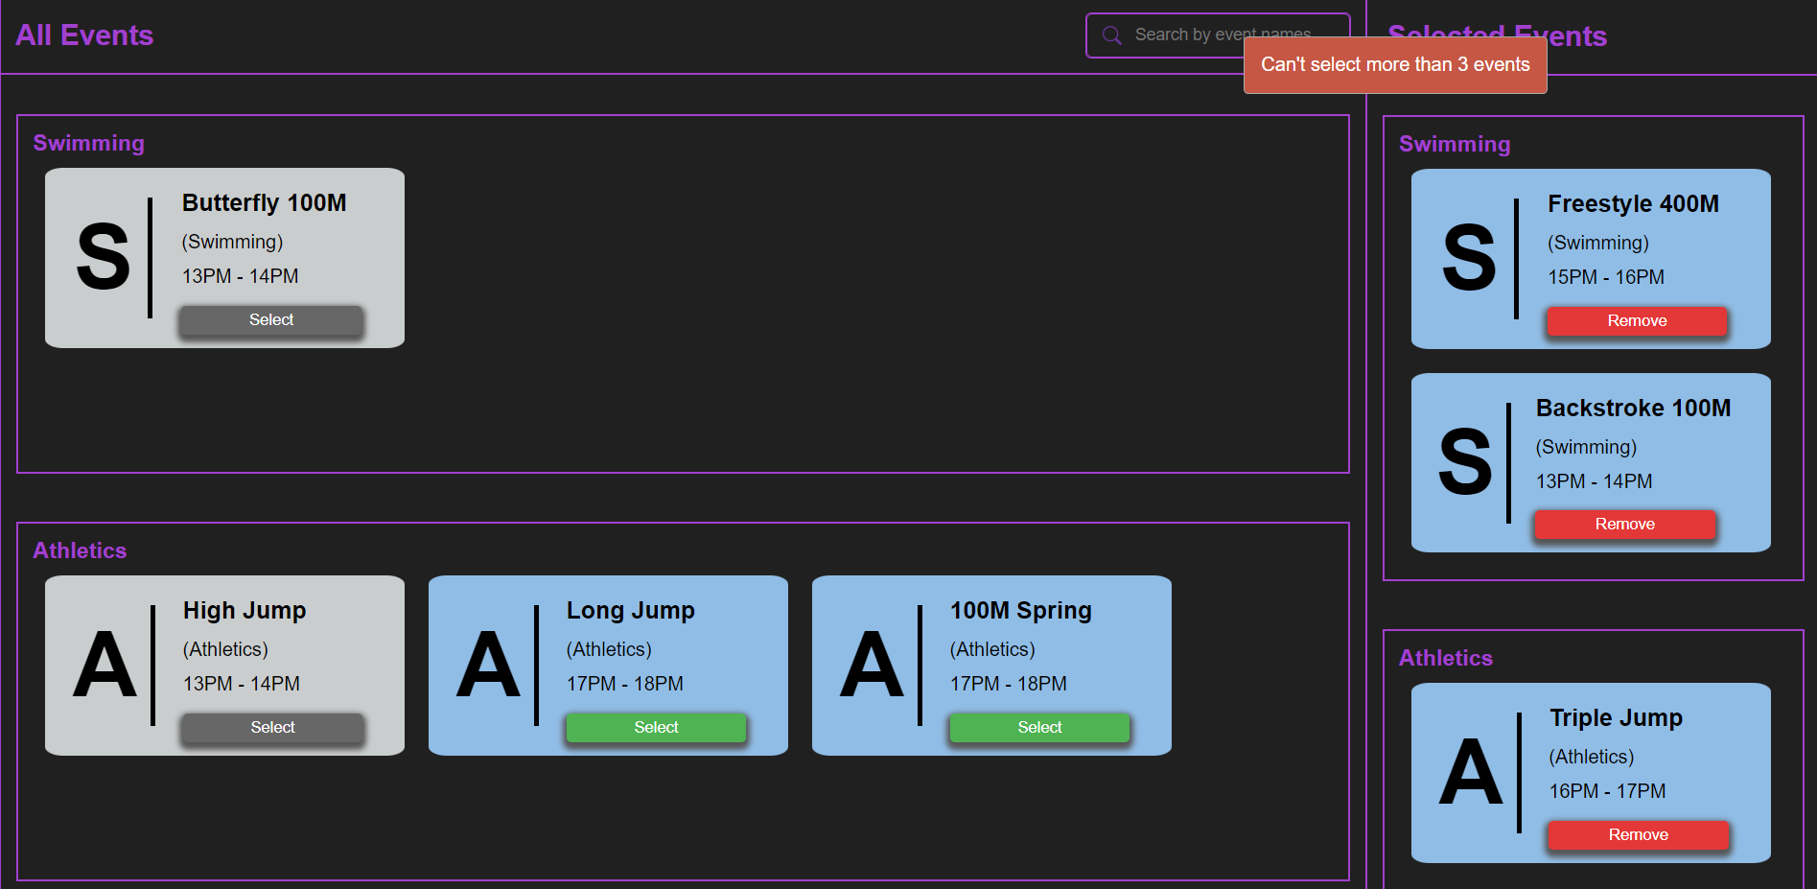Click the S icon on Butterfly 100M card
The width and height of the screenshot is (1817, 889).
(105, 257)
